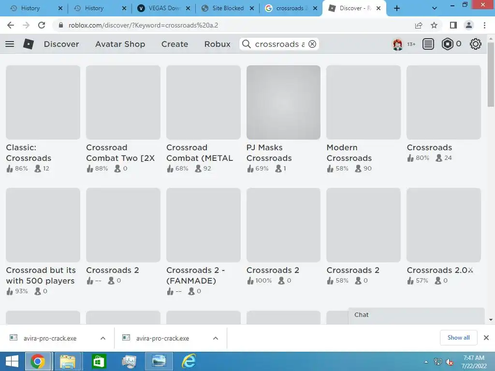Go to the Create menu item

click(175, 44)
